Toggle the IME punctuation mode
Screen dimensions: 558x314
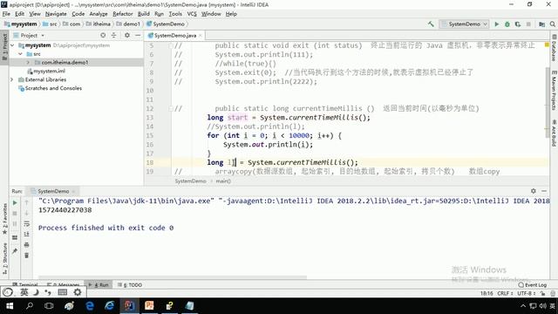pos(48,292)
